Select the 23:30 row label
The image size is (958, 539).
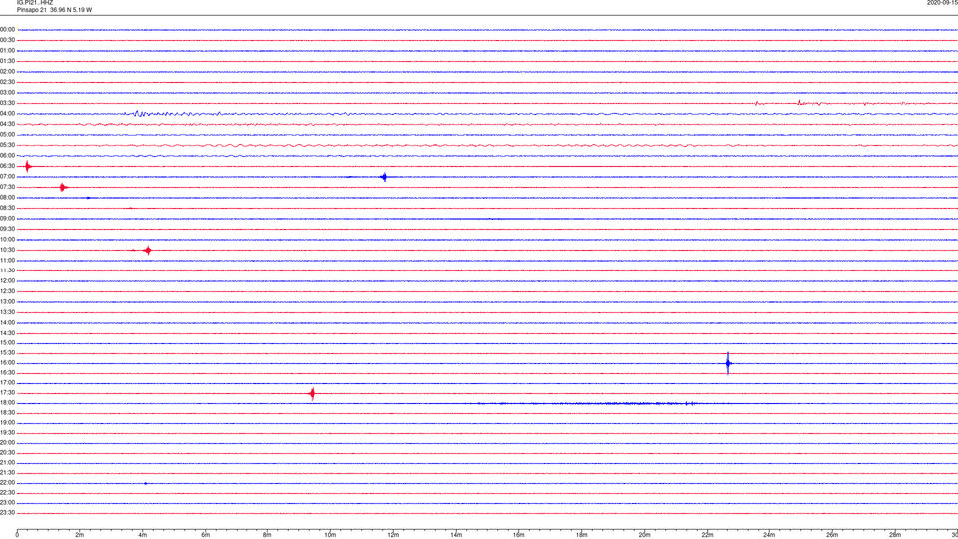8,513
